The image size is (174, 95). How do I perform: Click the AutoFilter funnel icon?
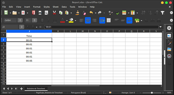click(x=163, y=13)
